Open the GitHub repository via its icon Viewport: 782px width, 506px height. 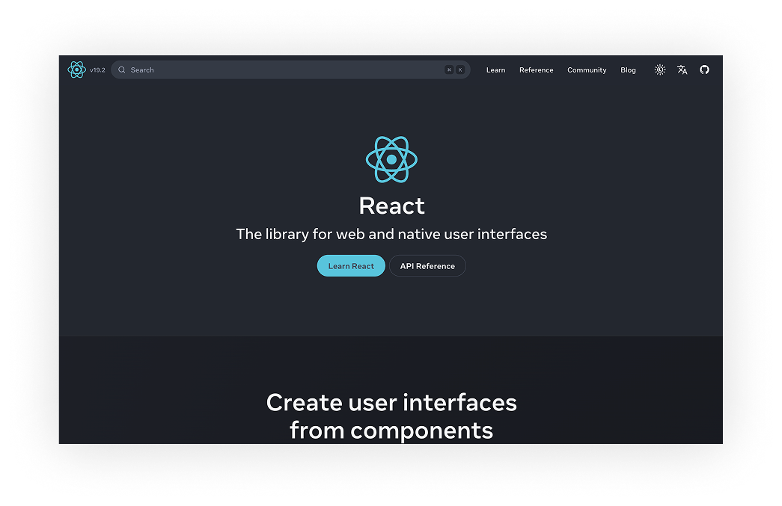pyautogui.click(x=704, y=70)
